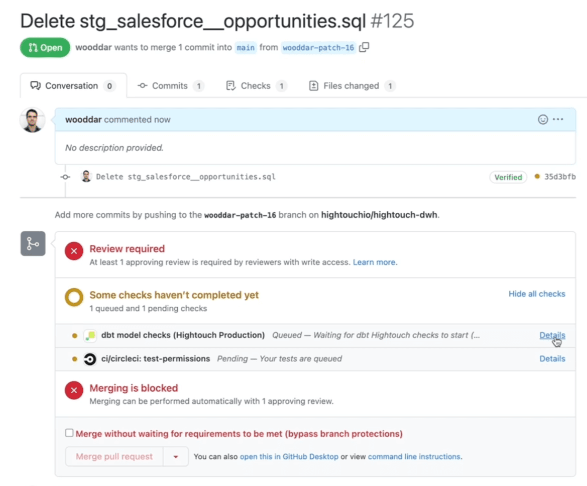Enable merge without waiting for requirements
587x486 pixels.
[x=69, y=433]
